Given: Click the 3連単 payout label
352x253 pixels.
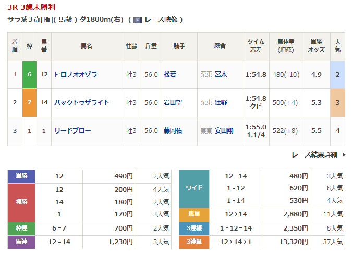Looking at the screenshot, I should (194, 242).
